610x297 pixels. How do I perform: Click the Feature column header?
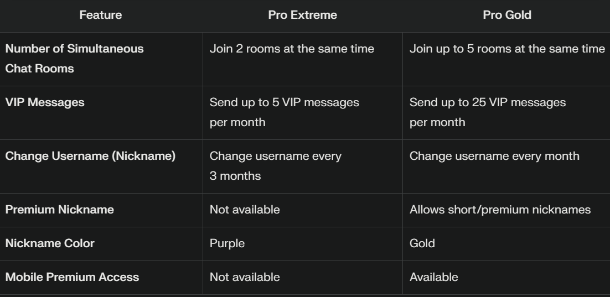(x=100, y=15)
